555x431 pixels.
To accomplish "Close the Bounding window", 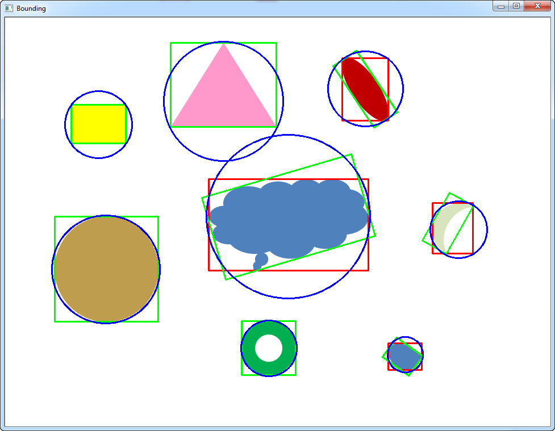I will [537, 6].
